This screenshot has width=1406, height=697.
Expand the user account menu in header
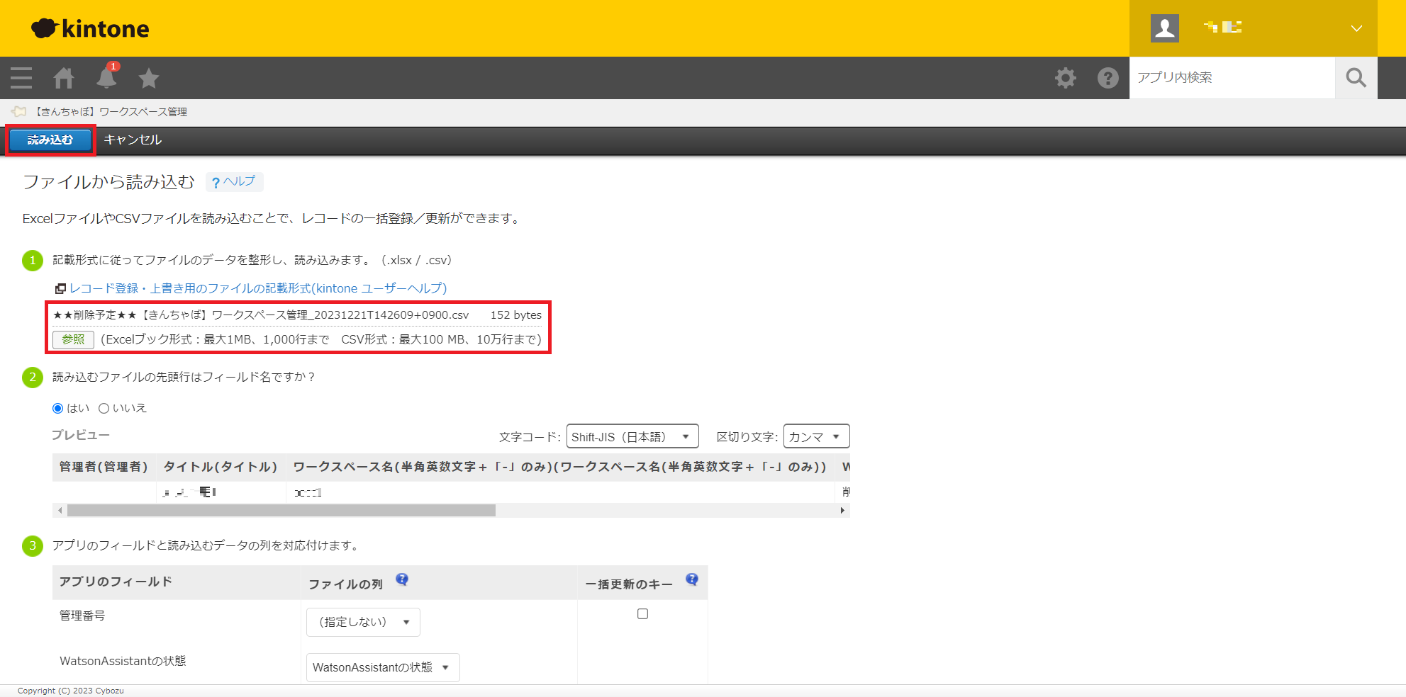coord(1356,28)
